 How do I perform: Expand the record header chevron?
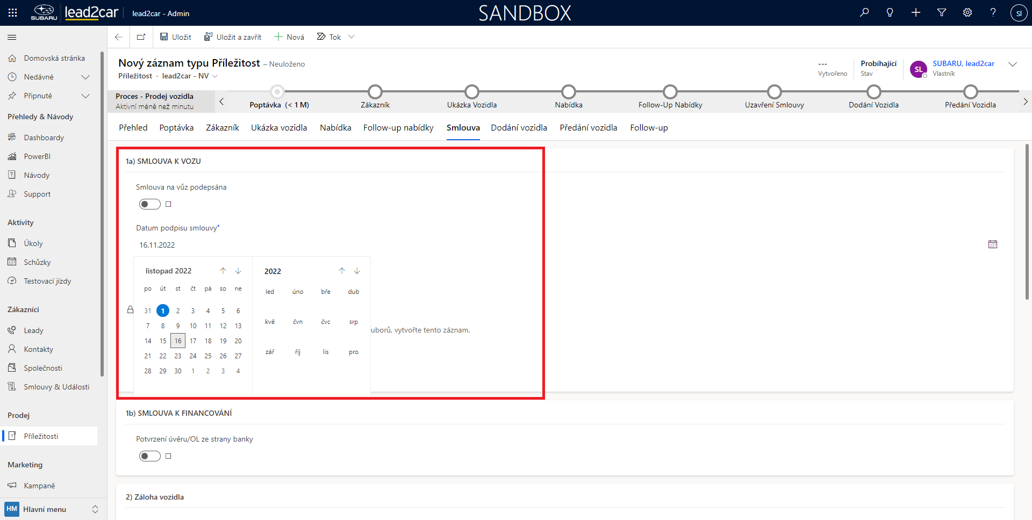click(1013, 64)
